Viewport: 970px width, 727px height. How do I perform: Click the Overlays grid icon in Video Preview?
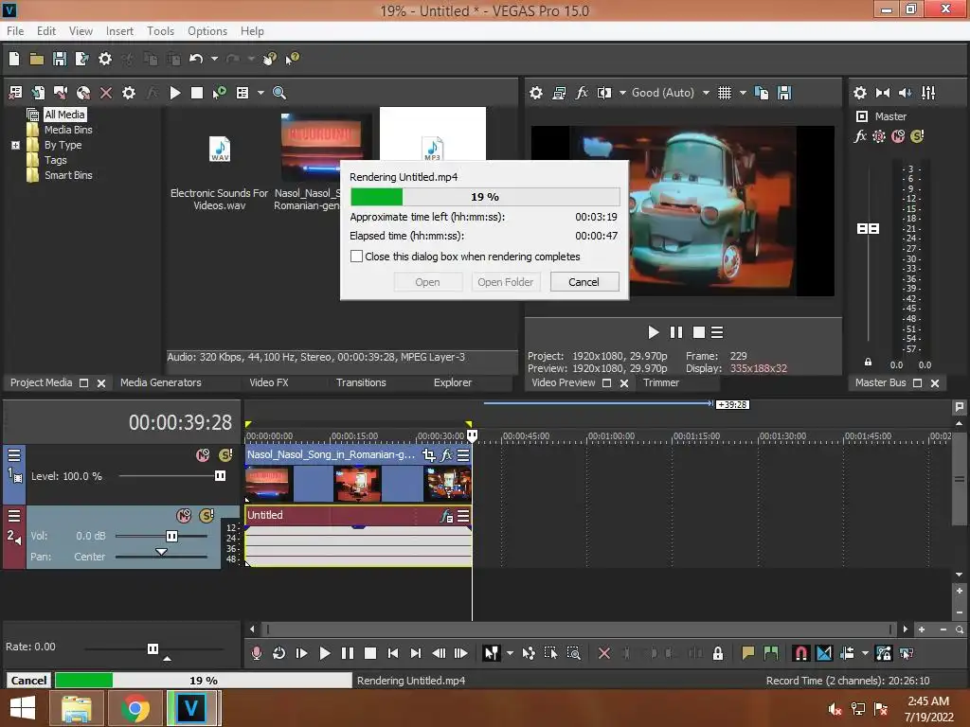(725, 93)
